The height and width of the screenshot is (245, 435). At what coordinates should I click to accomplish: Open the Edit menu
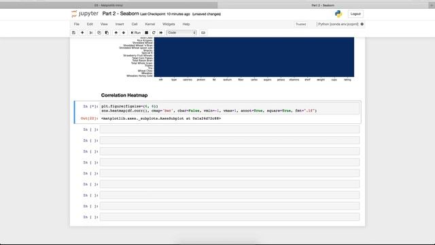(90, 24)
